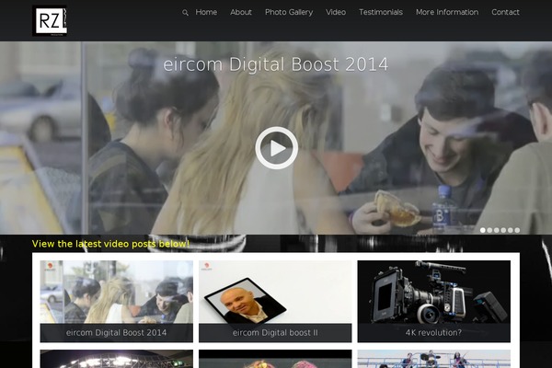Select the fourth slider pagination dot
This screenshot has width=552, height=368.
click(x=503, y=230)
